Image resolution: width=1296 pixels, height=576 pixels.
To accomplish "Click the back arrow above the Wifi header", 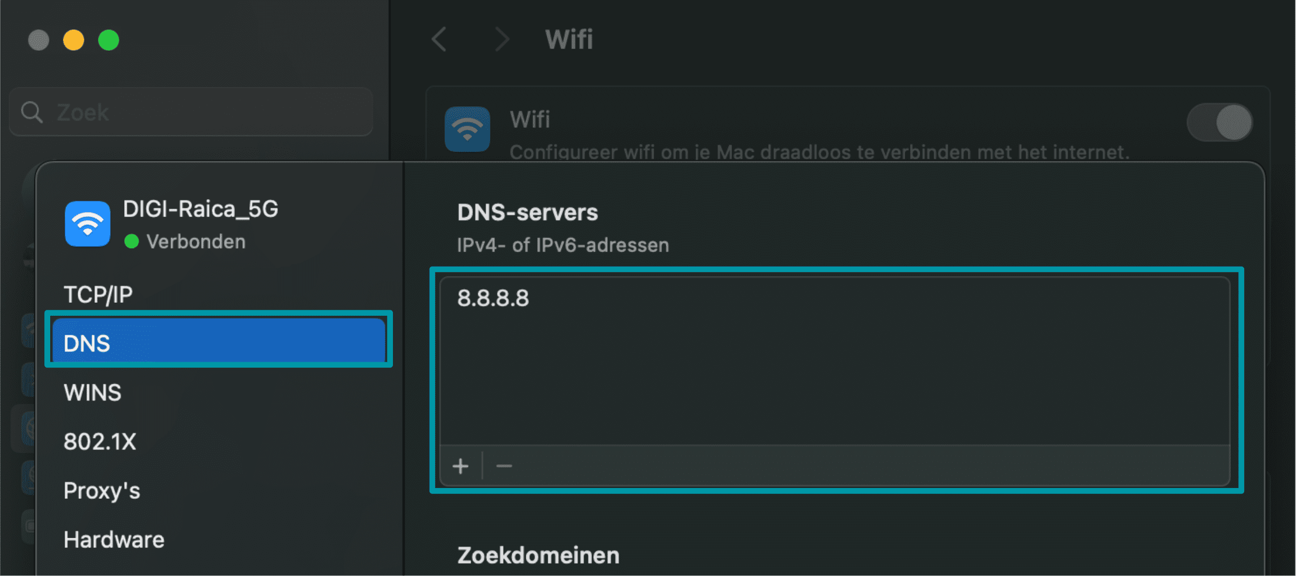I will coord(439,39).
